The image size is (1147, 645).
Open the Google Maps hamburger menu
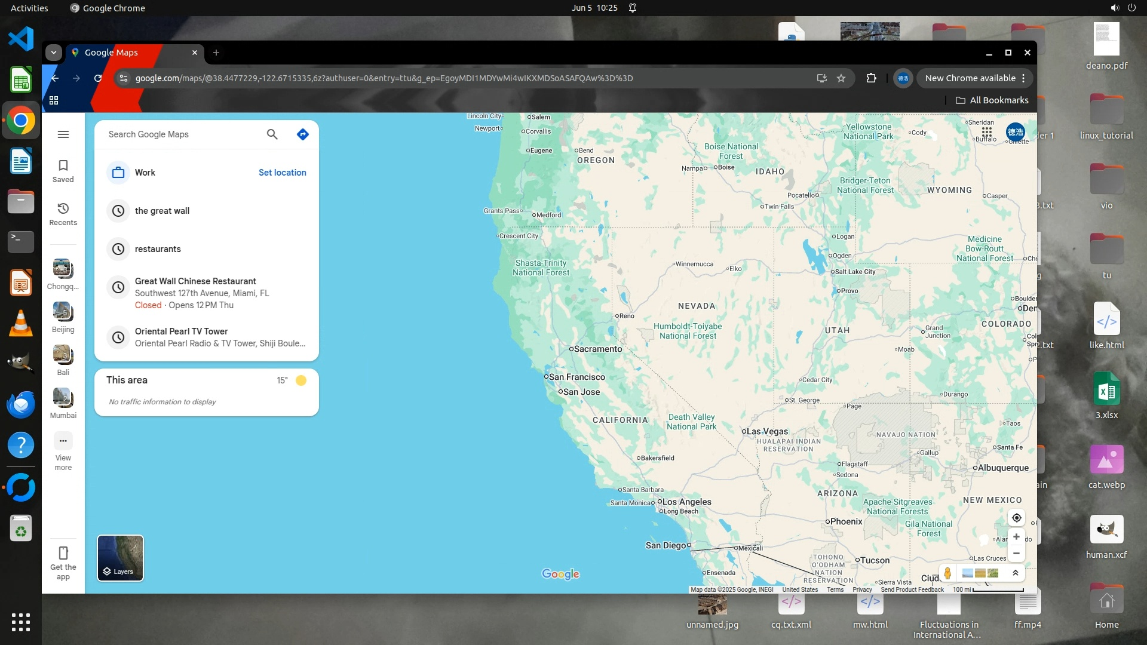63,134
